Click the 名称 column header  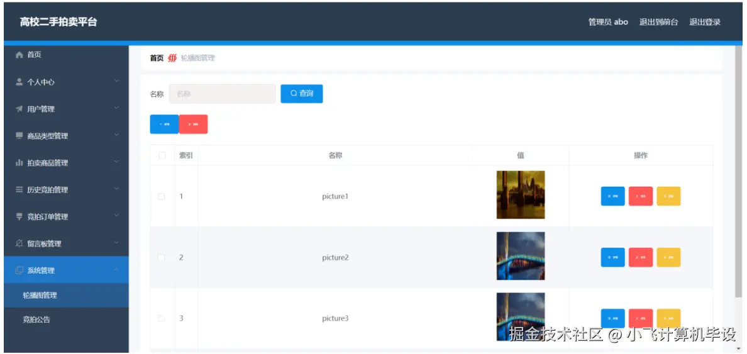pyautogui.click(x=335, y=155)
